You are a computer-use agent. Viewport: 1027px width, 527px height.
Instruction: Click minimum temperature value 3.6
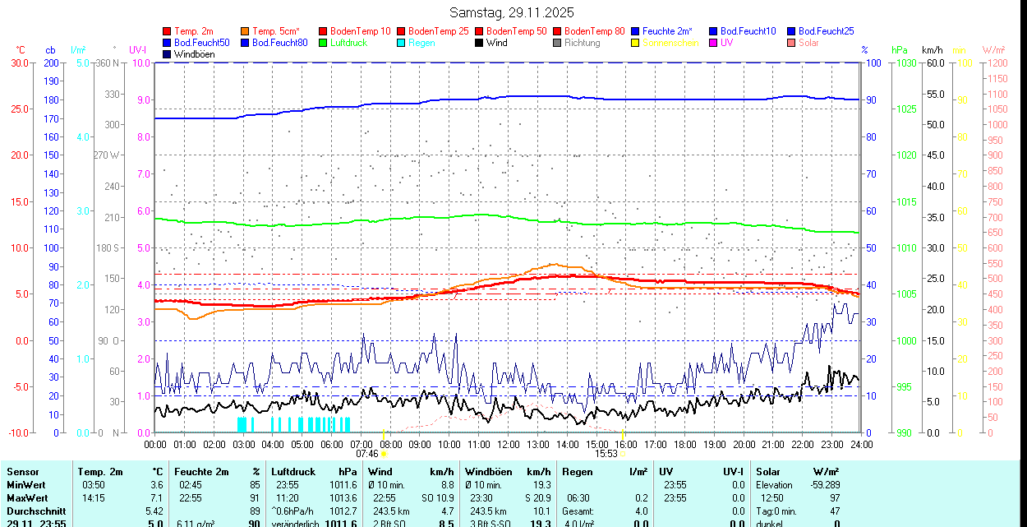(158, 485)
